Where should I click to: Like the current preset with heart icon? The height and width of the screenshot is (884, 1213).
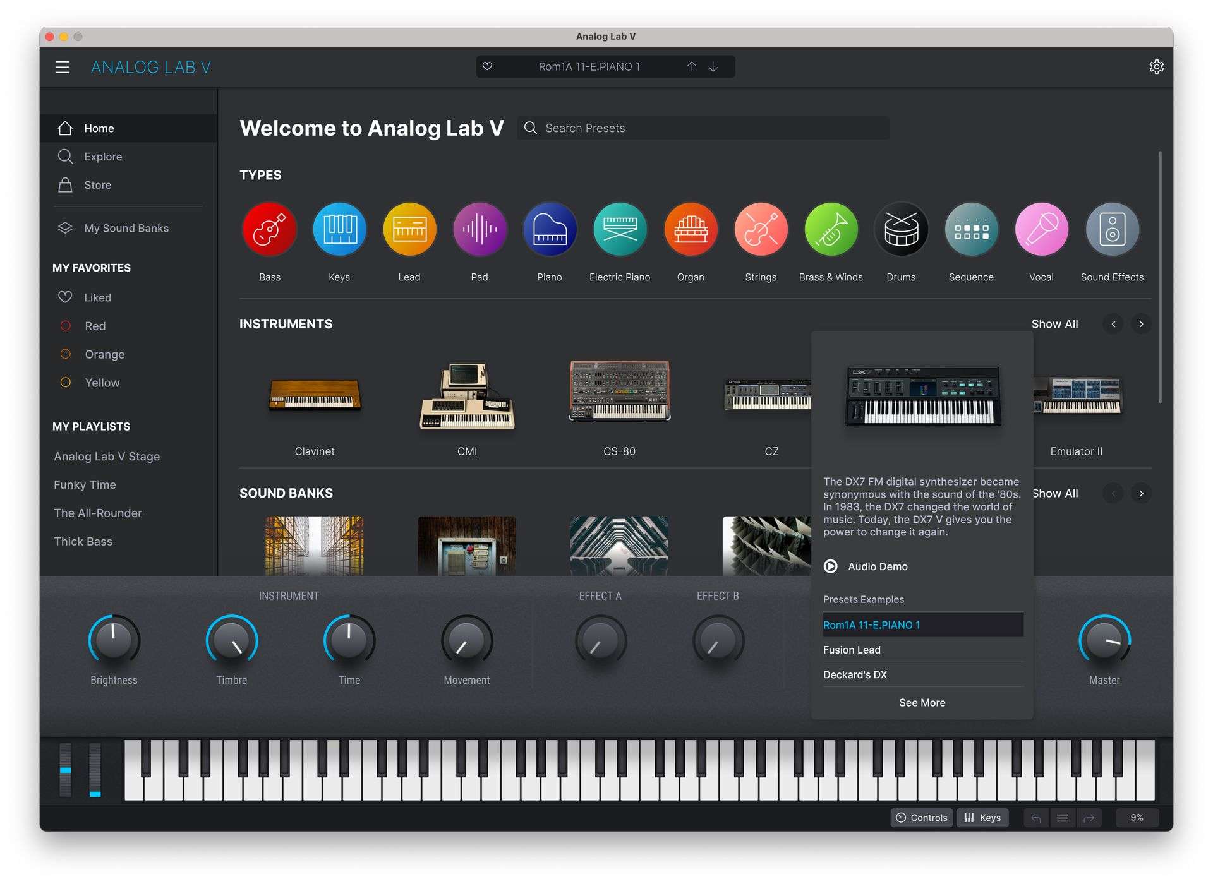pos(487,66)
